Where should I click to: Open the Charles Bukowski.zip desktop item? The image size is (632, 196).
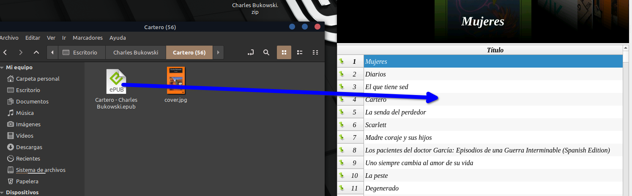(x=255, y=8)
